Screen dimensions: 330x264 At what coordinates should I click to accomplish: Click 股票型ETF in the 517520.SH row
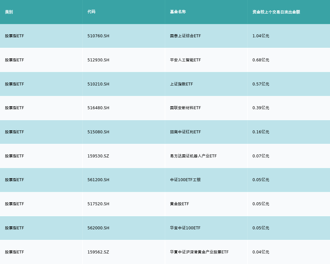(x=15, y=204)
